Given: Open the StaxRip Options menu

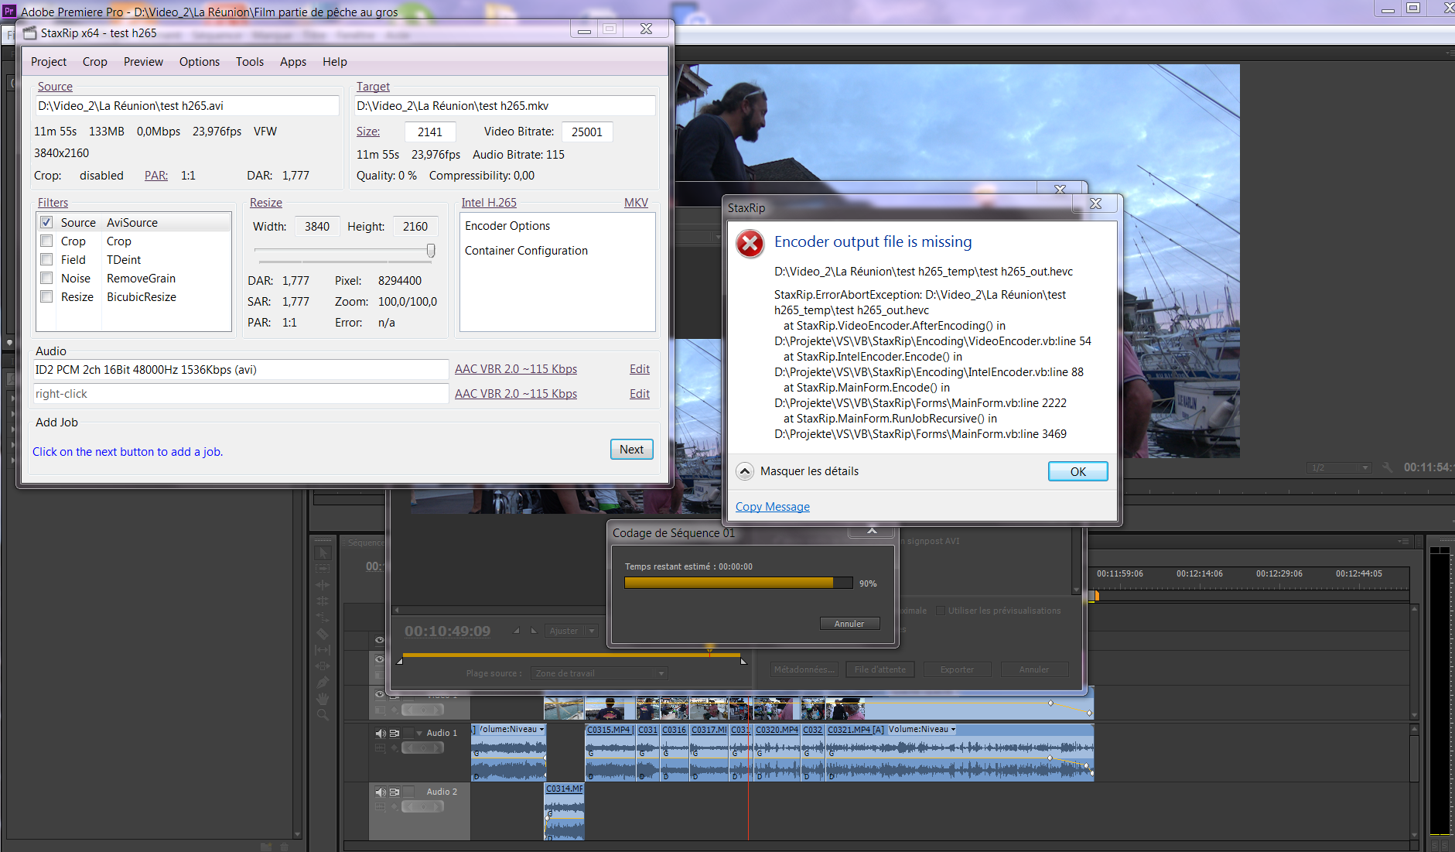Looking at the screenshot, I should (200, 62).
